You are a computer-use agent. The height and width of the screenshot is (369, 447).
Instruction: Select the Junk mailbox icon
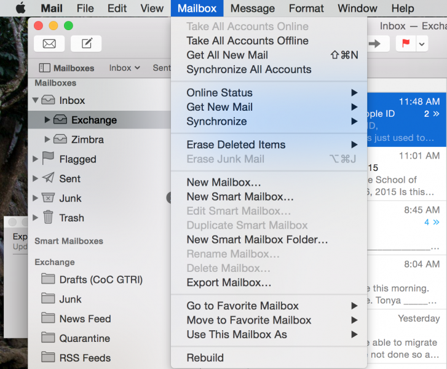pos(48,198)
